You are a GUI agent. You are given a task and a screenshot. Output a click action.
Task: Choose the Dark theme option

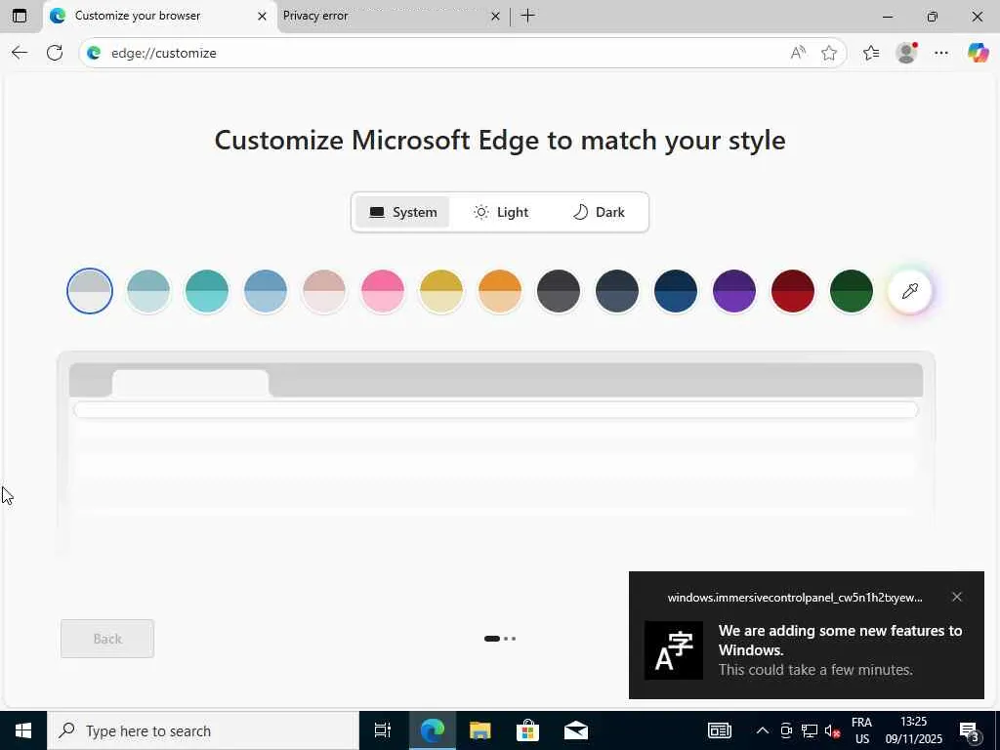pos(599,212)
